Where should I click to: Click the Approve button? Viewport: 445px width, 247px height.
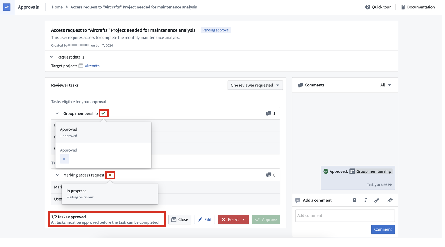(x=266, y=219)
